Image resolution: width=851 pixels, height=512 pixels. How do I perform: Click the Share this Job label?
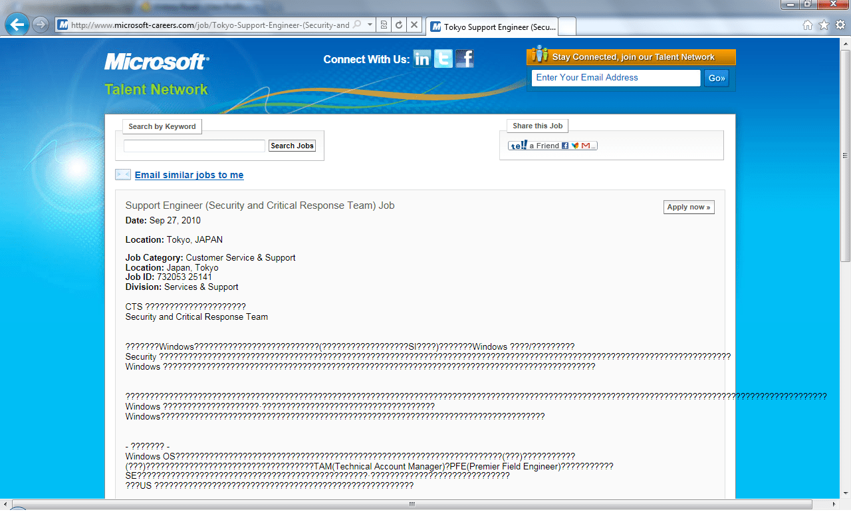[537, 126]
